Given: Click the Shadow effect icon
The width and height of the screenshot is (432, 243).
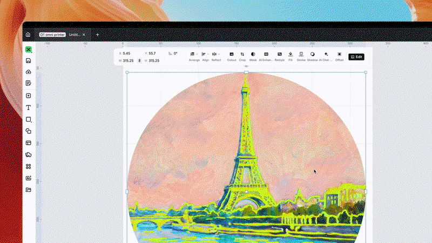Looking at the screenshot, I should pyautogui.click(x=313, y=57).
